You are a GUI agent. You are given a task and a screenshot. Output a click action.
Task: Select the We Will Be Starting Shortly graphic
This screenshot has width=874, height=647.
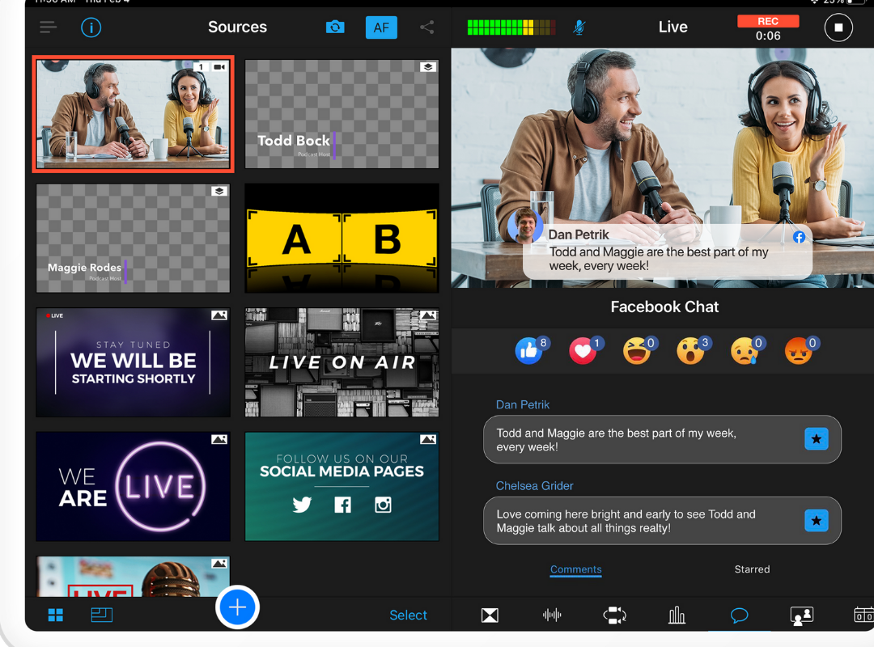point(134,362)
